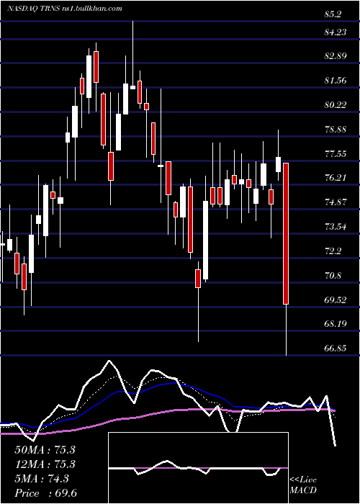Click the 81.56 price axis label

[336, 81]
